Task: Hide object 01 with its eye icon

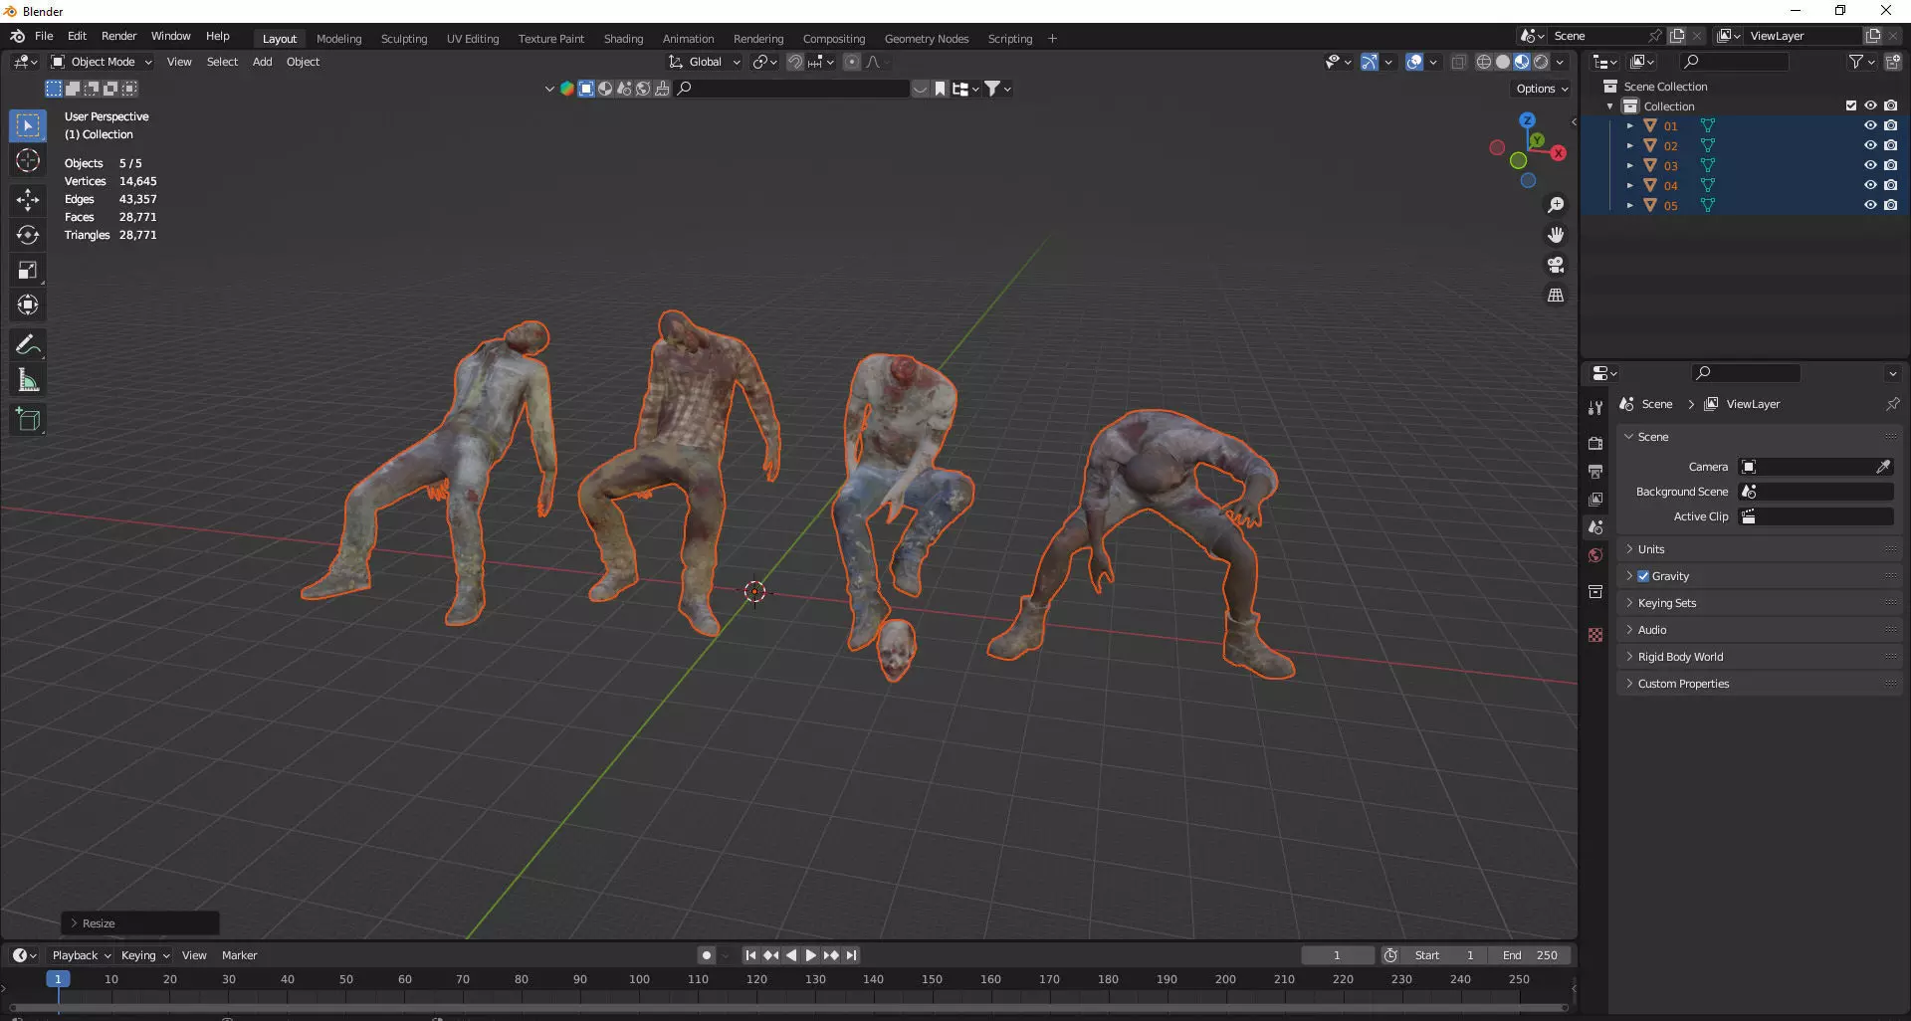Action: [x=1870, y=125]
